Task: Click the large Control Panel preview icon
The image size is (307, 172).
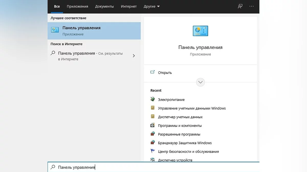Action: pyautogui.click(x=200, y=31)
